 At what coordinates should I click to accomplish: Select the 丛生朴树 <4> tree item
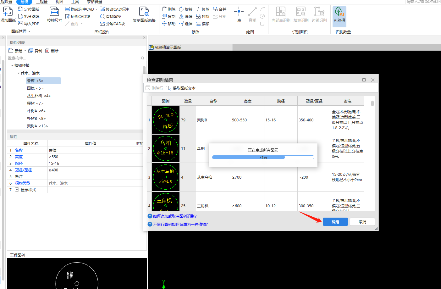pos(39,96)
